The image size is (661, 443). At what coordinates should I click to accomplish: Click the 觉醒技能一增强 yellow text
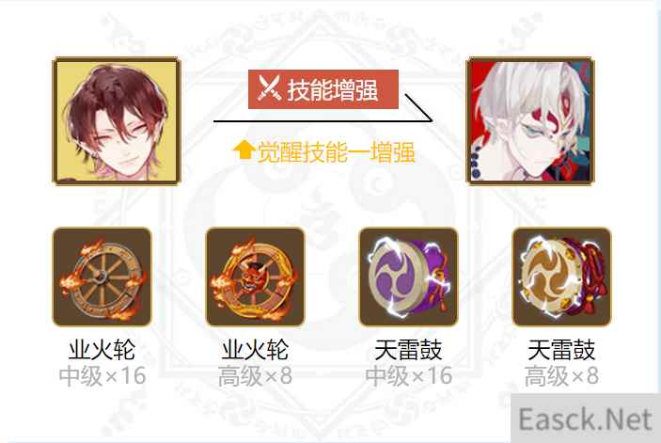[336, 151]
